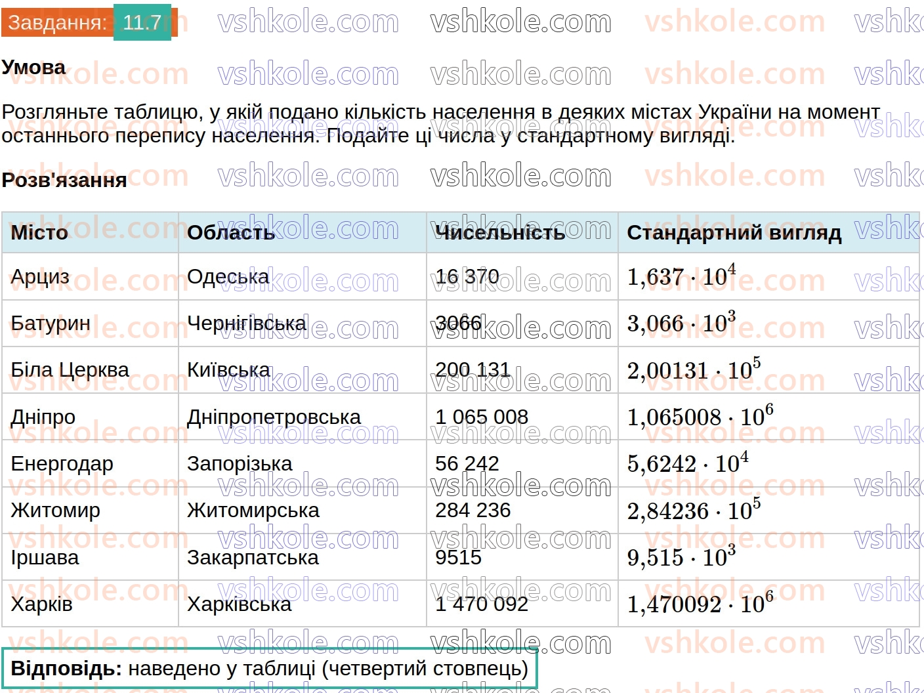Select the population value '56 242'

pos(467,463)
